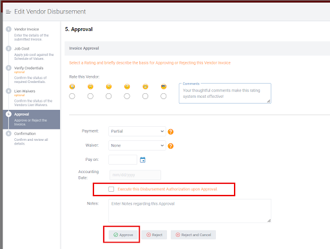Open help icon next to Payment

(x=171, y=131)
